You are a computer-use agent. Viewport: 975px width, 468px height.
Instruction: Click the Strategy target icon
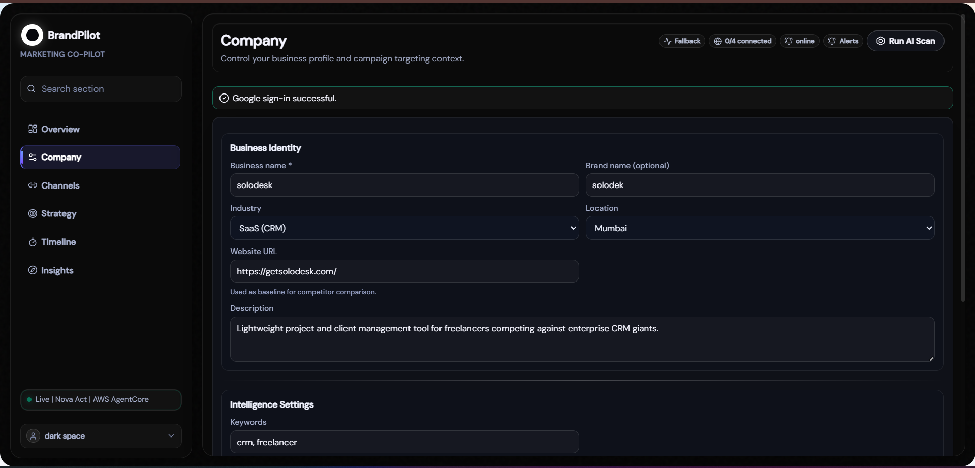click(x=33, y=214)
